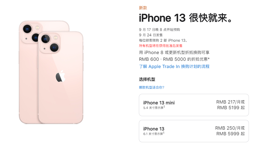Open the 哪款机型适合你? link

[x=152, y=87]
